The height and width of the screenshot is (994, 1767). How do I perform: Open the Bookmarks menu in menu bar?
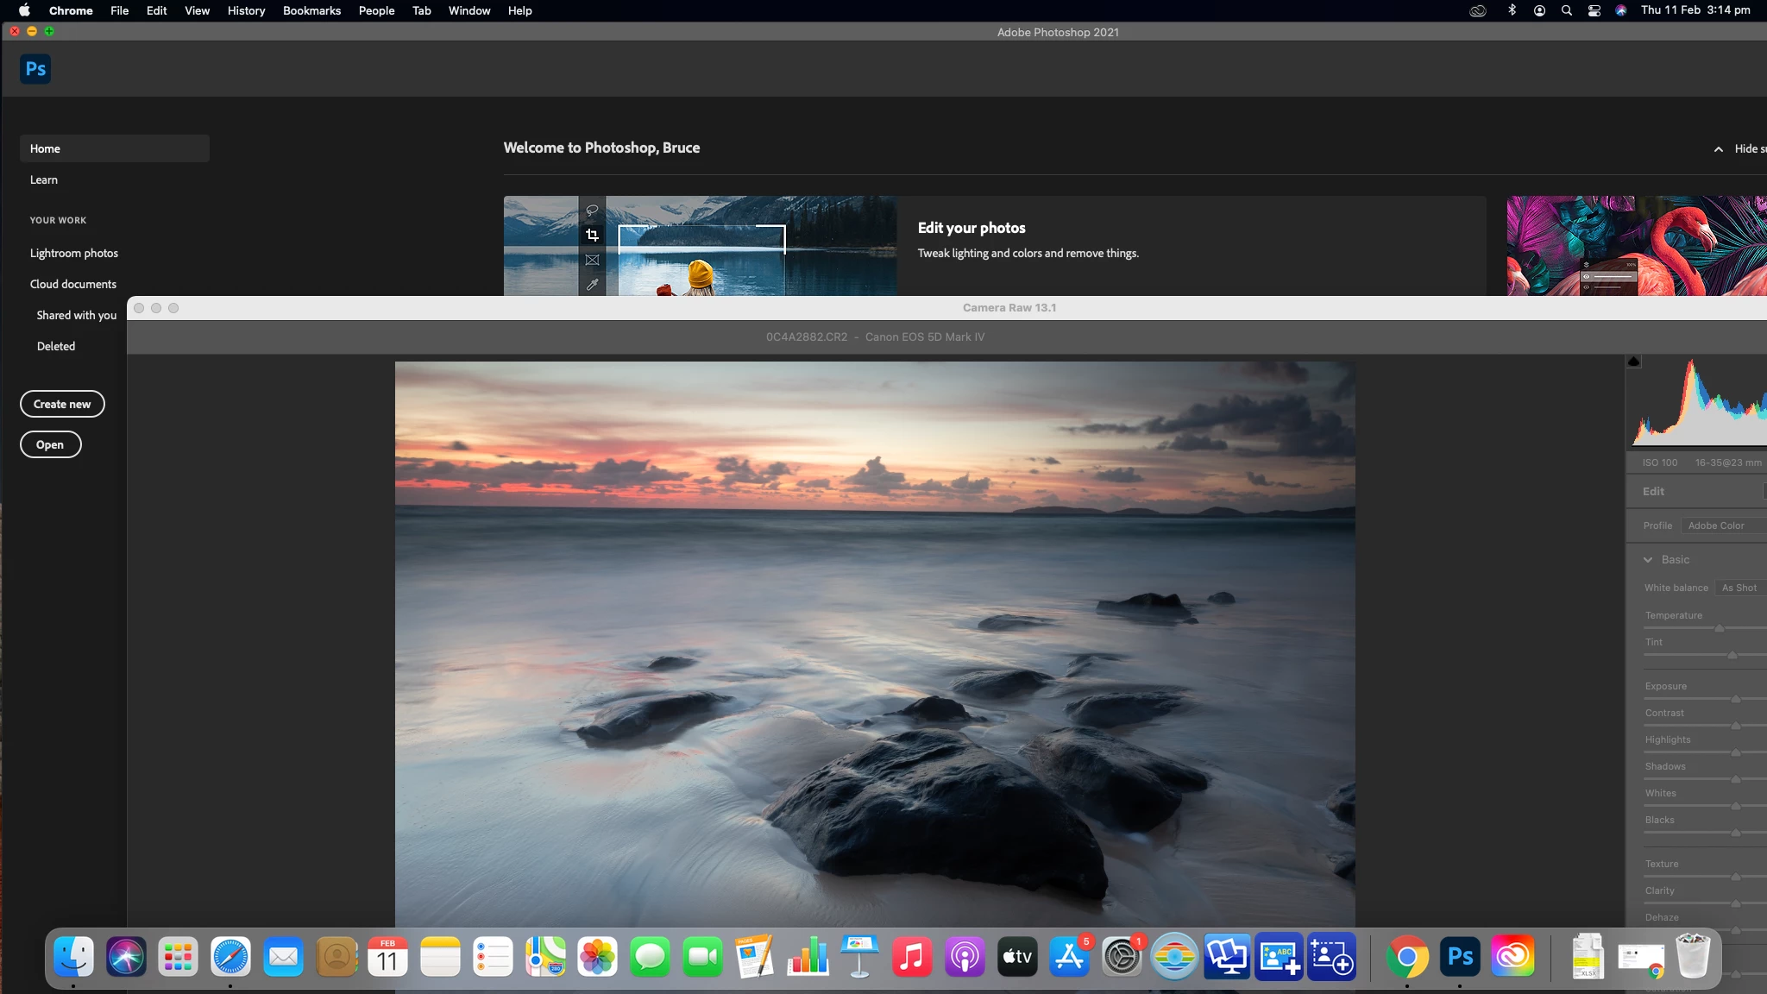(311, 10)
